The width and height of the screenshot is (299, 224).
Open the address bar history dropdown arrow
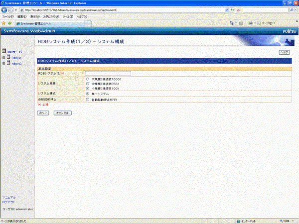pyautogui.click(x=227, y=10)
